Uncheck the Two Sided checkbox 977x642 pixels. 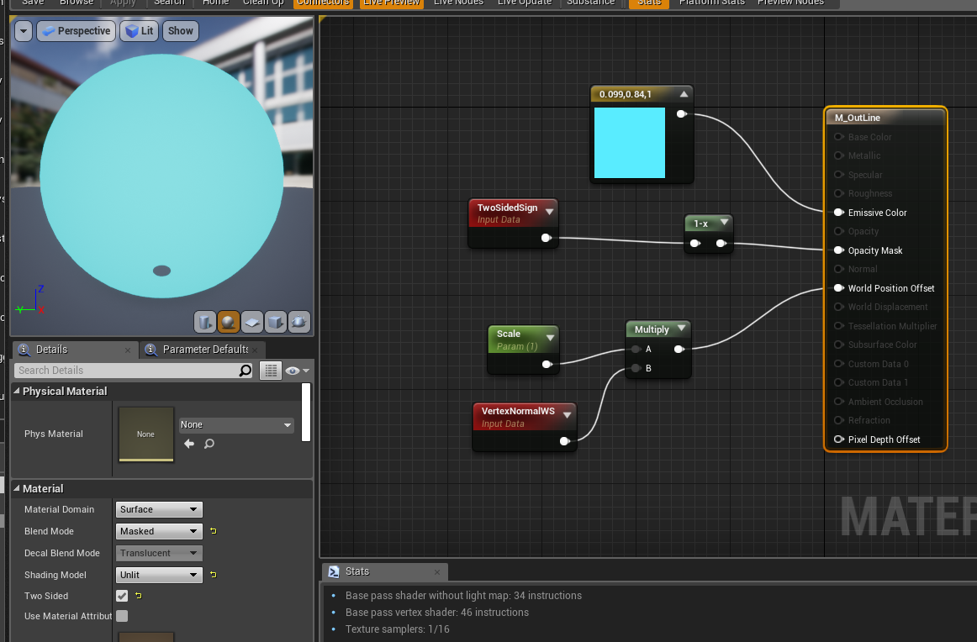coord(121,596)
